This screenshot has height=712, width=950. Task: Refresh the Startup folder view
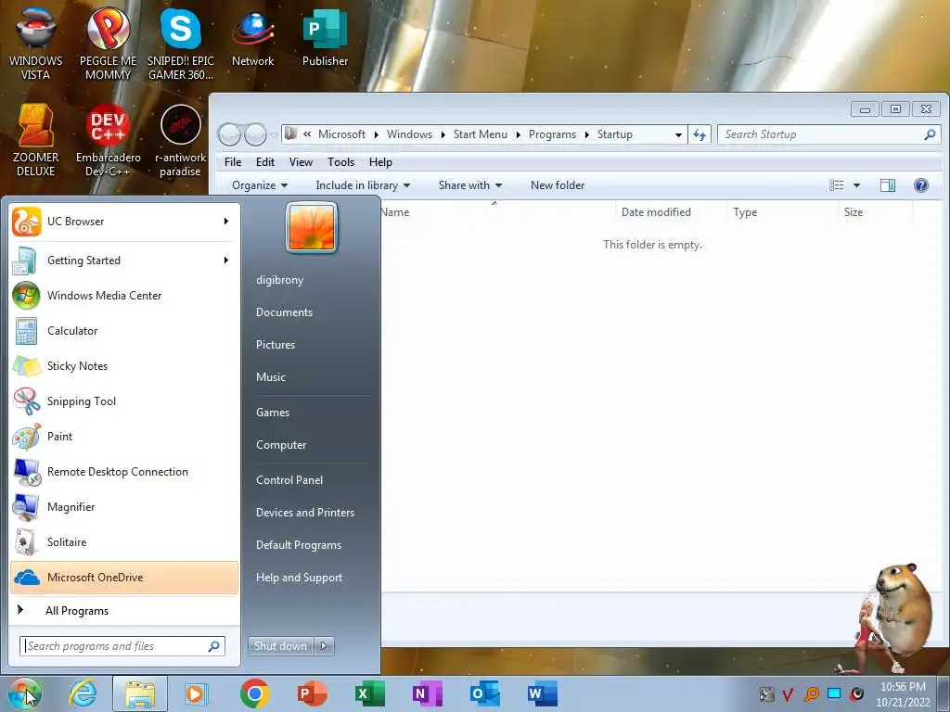point(700,135)
